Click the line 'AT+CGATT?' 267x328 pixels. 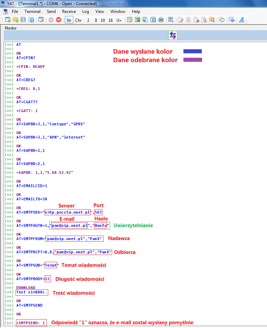27,102
